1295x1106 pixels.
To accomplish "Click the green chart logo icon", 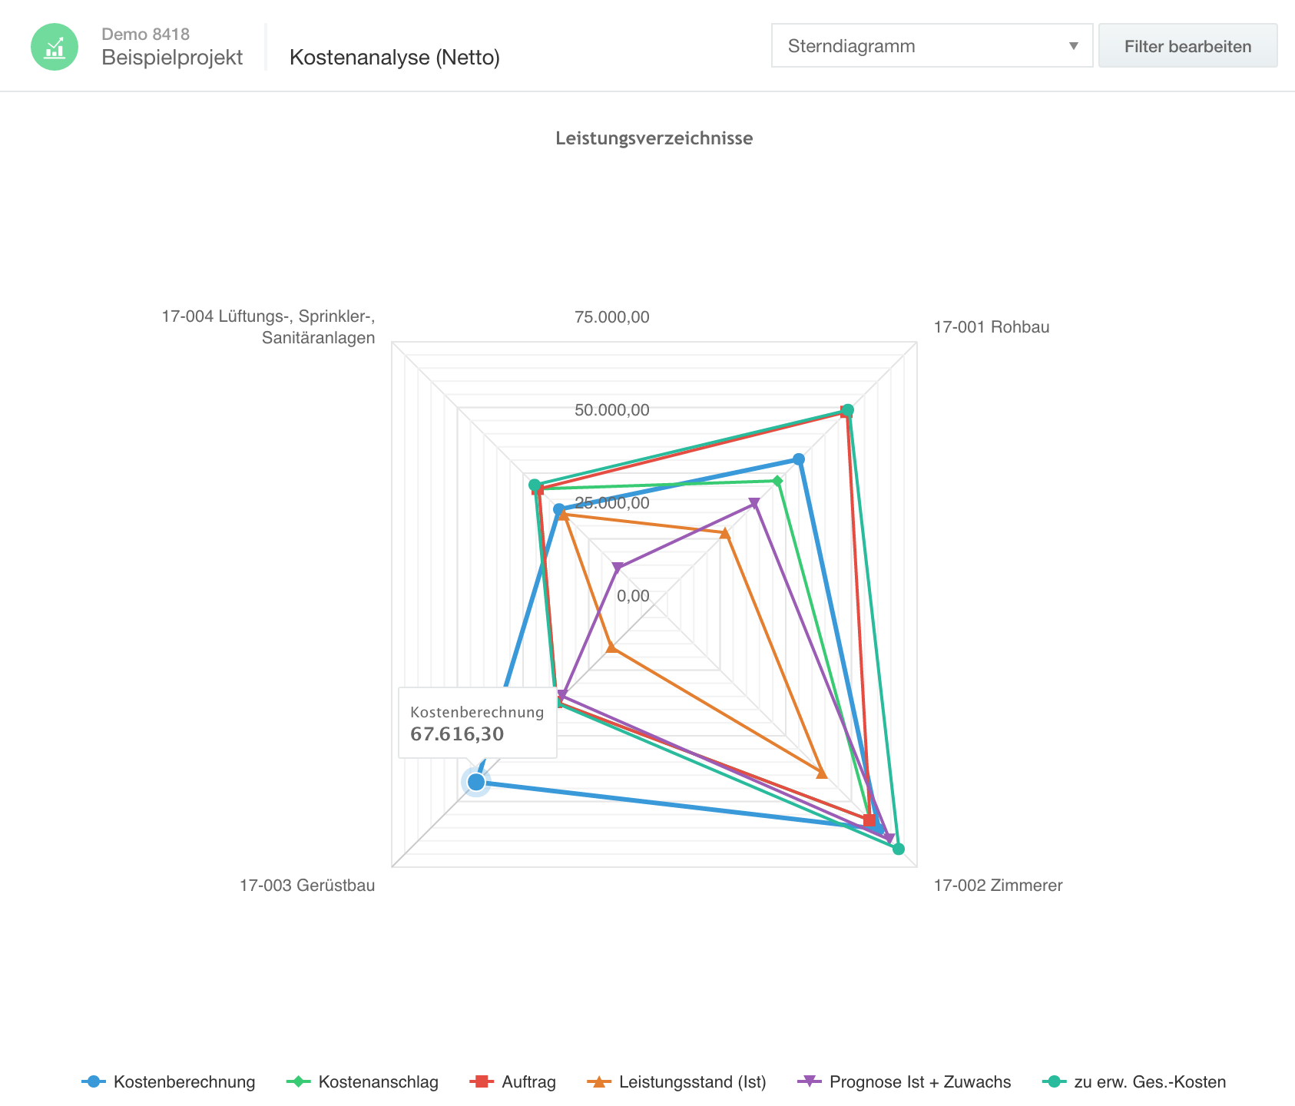I will click(x=55, y=47).
